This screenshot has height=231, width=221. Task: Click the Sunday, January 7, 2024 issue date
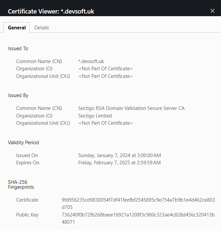[119, 155]
